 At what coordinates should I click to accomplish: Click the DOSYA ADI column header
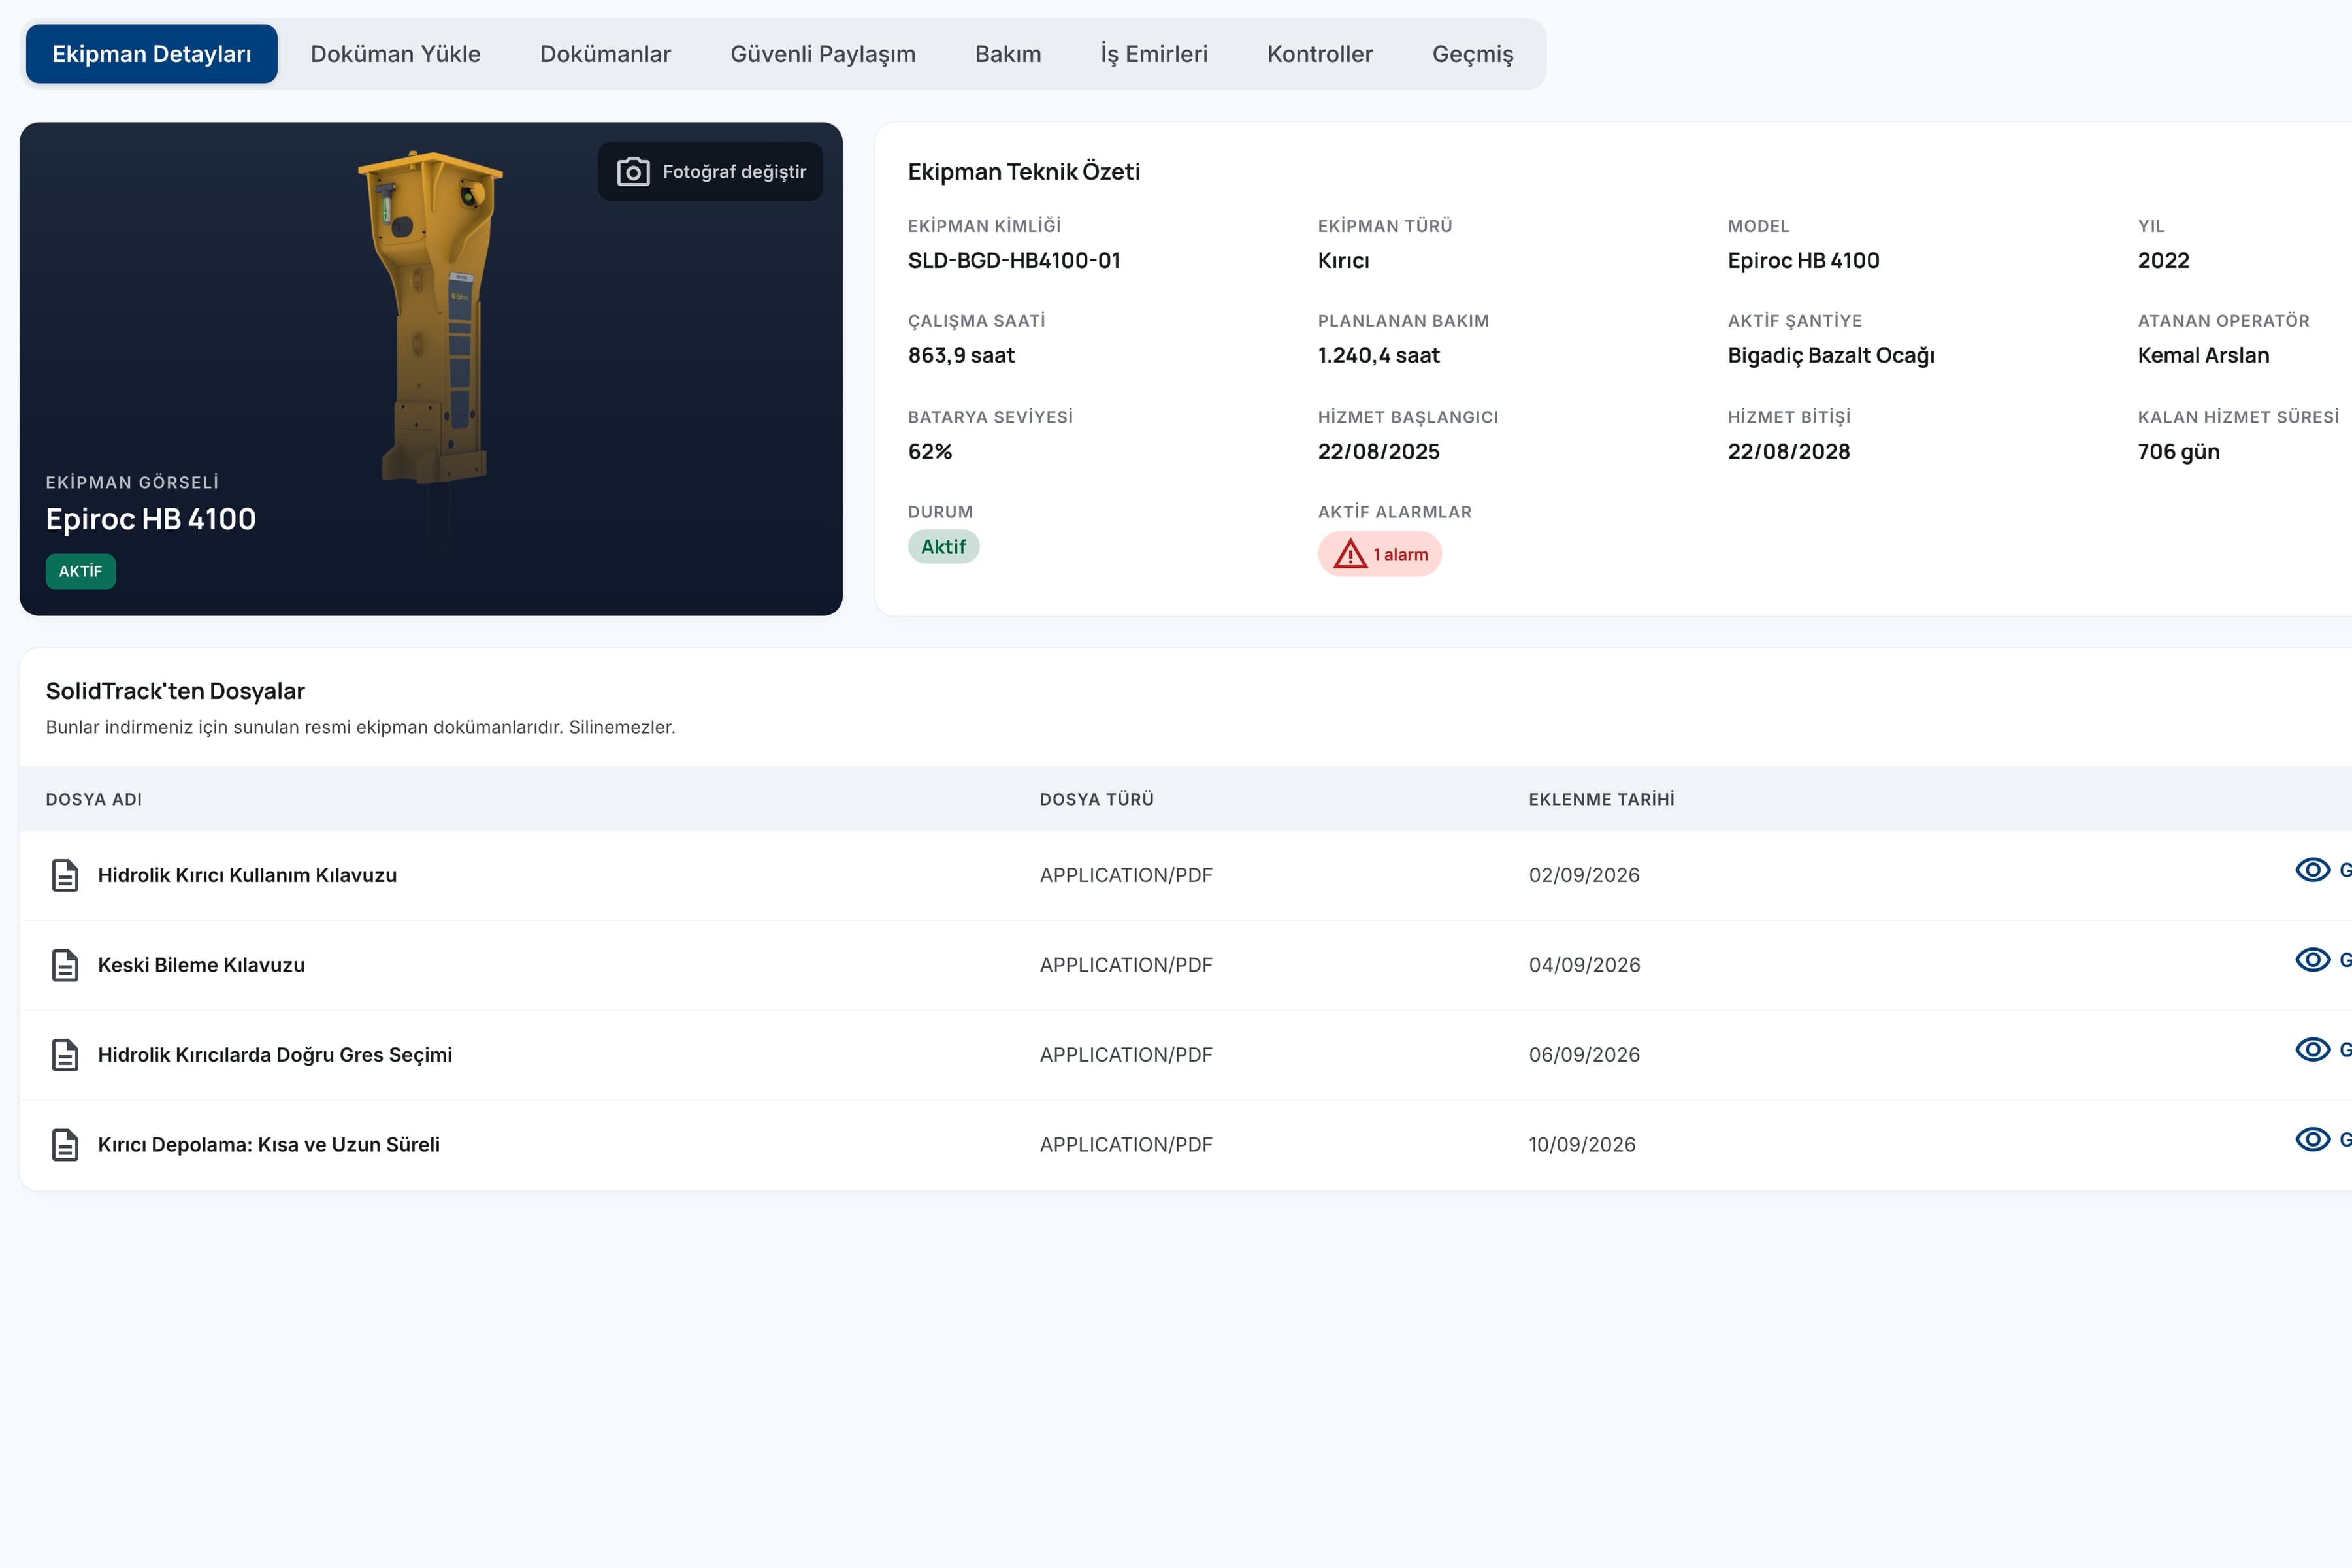[94, 800]
